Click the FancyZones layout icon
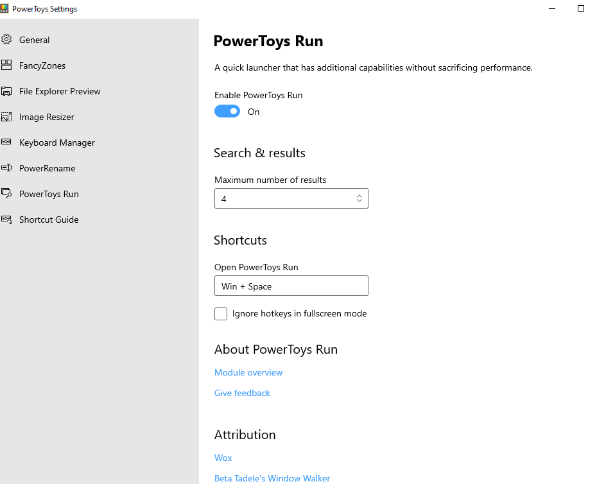The width and height of the screenshot is (606, 484). (6, 65)
